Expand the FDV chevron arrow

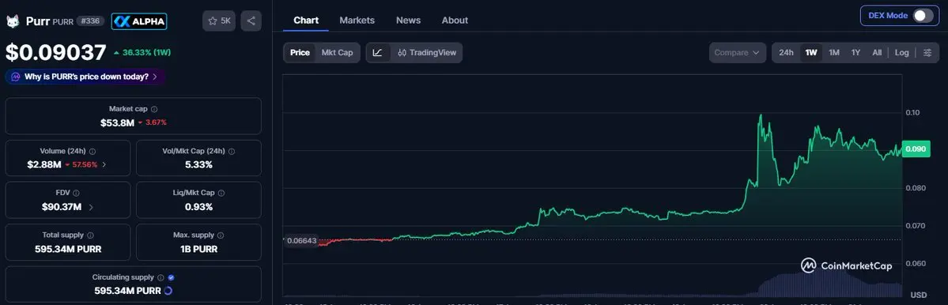pyautogui.click(x=91, y=207)
